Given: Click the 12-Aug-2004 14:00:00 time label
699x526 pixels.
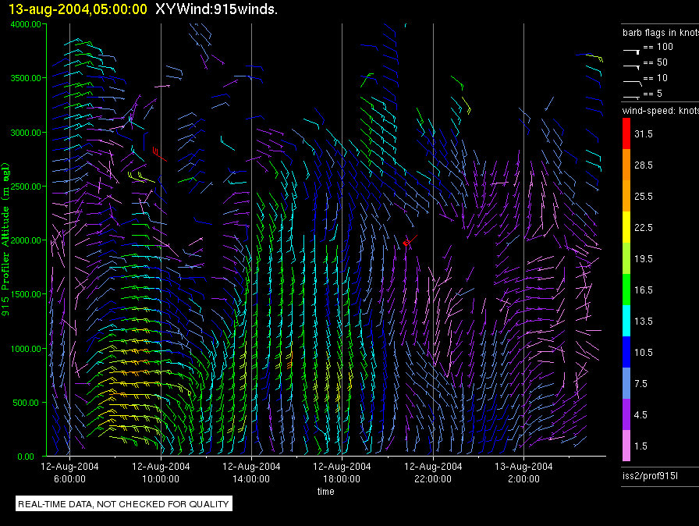Looking at the screenshot, I should [x=251, y=472].
